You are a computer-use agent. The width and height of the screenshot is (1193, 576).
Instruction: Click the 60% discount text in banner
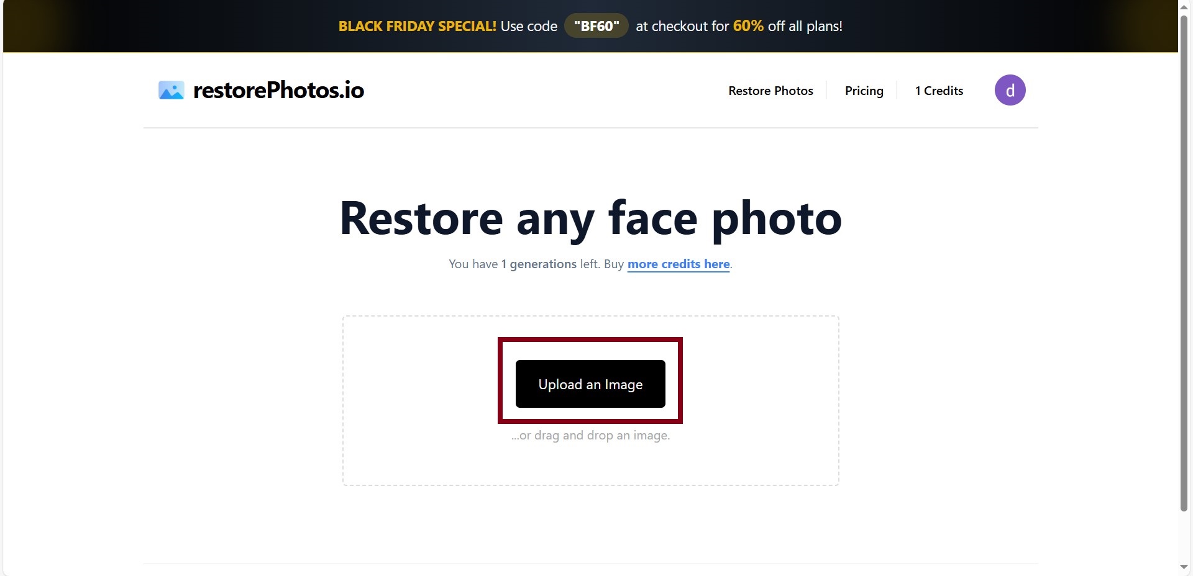click(748, 26)
